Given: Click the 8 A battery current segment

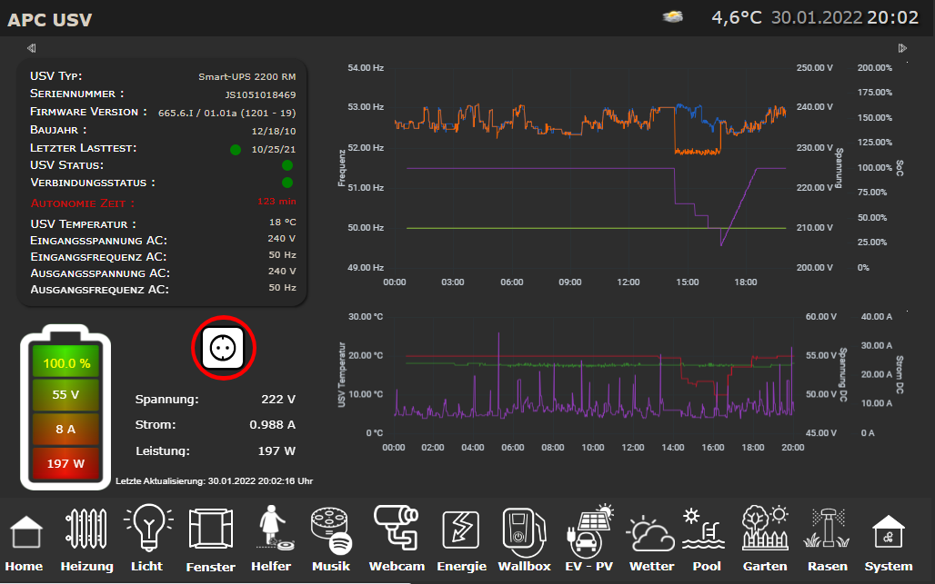Looking at the screenshot, I should 65,430.
